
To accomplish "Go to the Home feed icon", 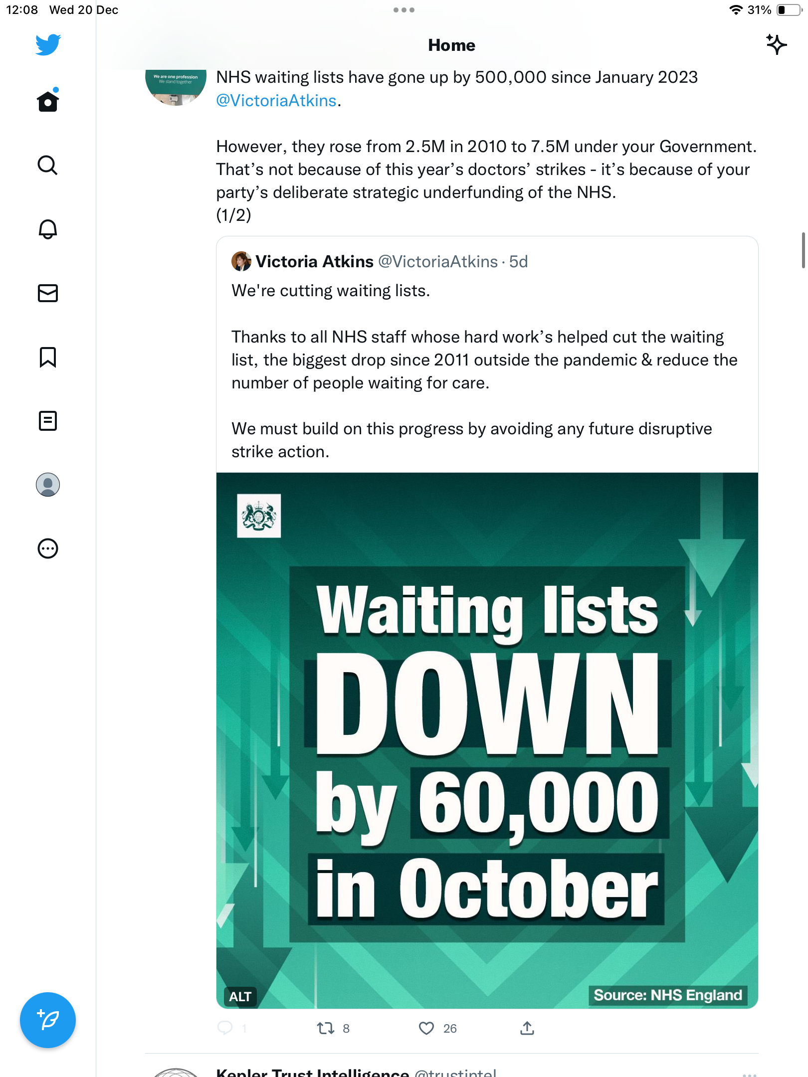I will coord(48,101).
